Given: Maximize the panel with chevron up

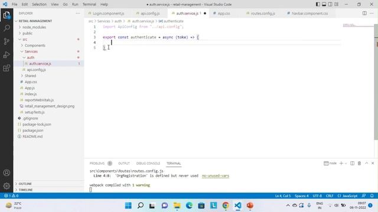Looking at the screenshot, I should pyautogui.click(x=366, y=163).
